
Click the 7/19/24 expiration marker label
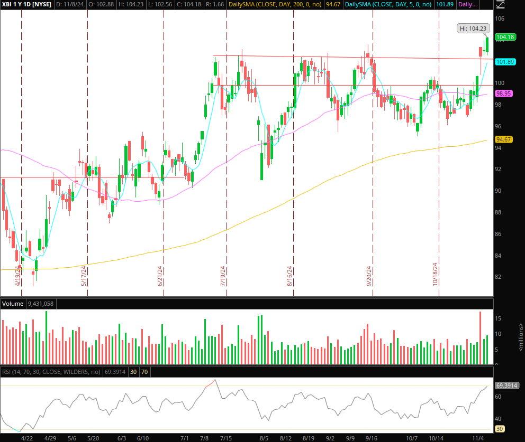223,276
